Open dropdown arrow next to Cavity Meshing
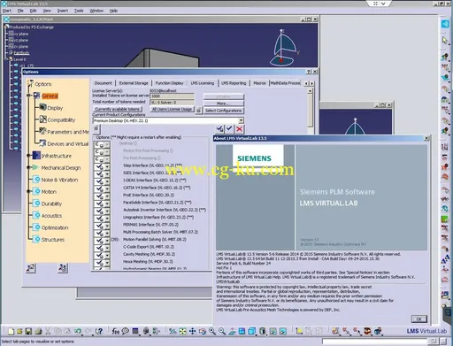The width and height of the screenshot is (453, 346). [107, 255]
